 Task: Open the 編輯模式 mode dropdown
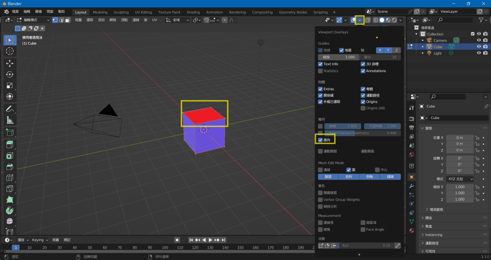tap(33, 20)
